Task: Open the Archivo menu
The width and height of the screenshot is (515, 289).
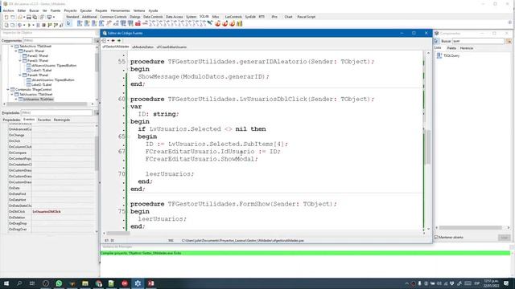Action: [x=9, y=10]
